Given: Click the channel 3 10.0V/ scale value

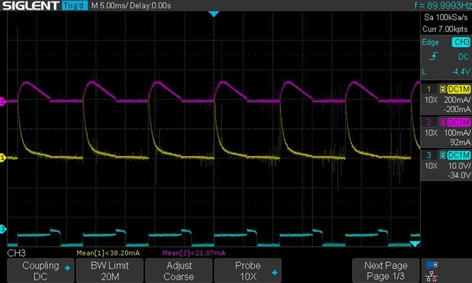Looking at the screenshot, I should pyautogui.click(x=459, y=165).
